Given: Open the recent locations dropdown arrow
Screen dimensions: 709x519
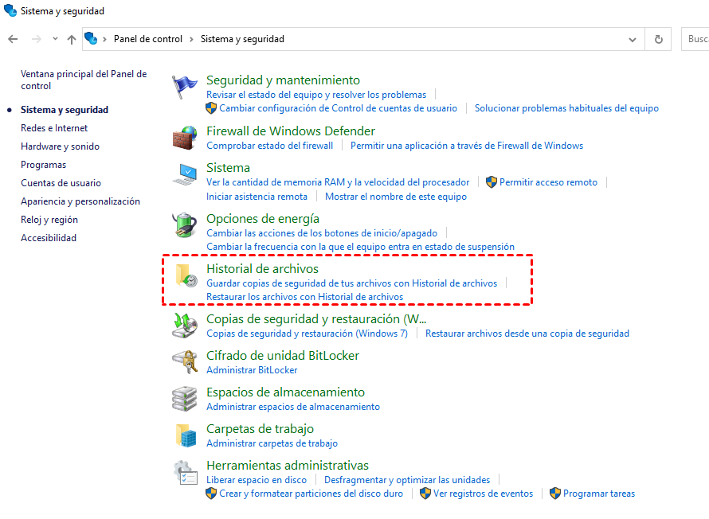Looking at the screenshot, I should (x=55, y=39).
